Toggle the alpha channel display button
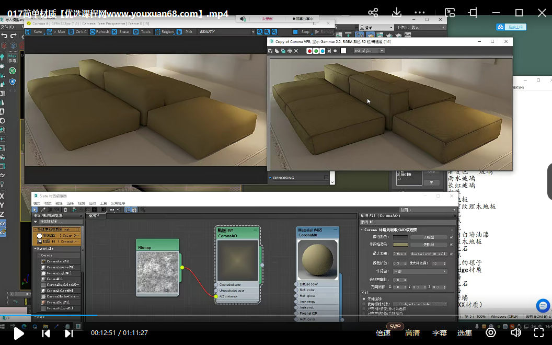Image resolution: width=552 pixels, height=345 pixels. tap(329, 51)
